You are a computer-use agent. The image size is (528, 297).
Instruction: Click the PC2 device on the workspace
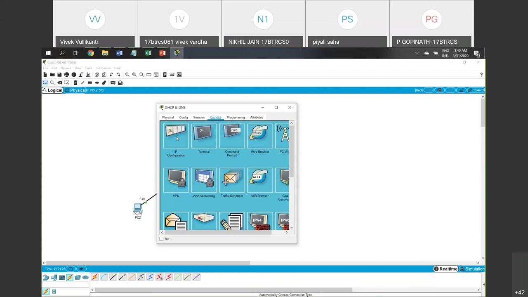(138, 207)
